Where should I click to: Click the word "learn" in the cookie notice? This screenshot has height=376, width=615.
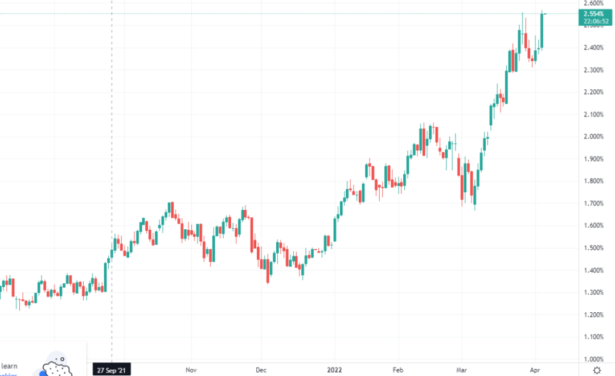tap(9, 366)
